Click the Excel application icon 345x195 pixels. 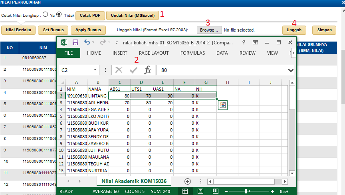[x=64, y=42]
